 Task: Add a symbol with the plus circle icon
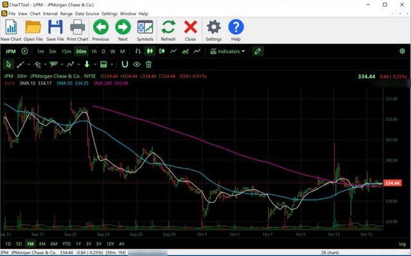(x=24, y=51)
